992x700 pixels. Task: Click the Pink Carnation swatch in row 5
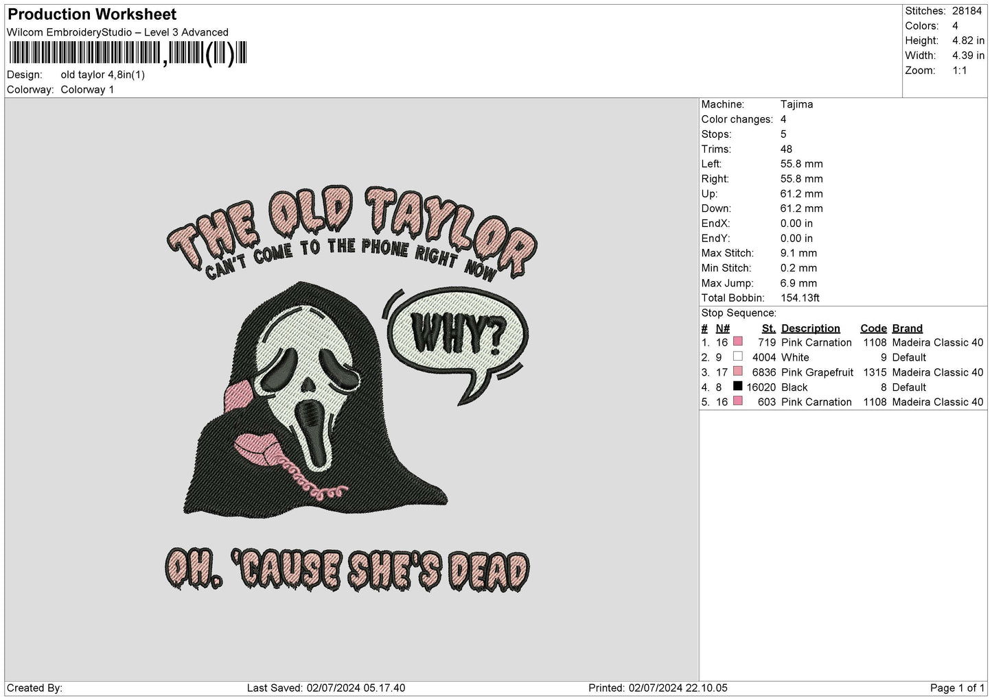pos(738,401)
